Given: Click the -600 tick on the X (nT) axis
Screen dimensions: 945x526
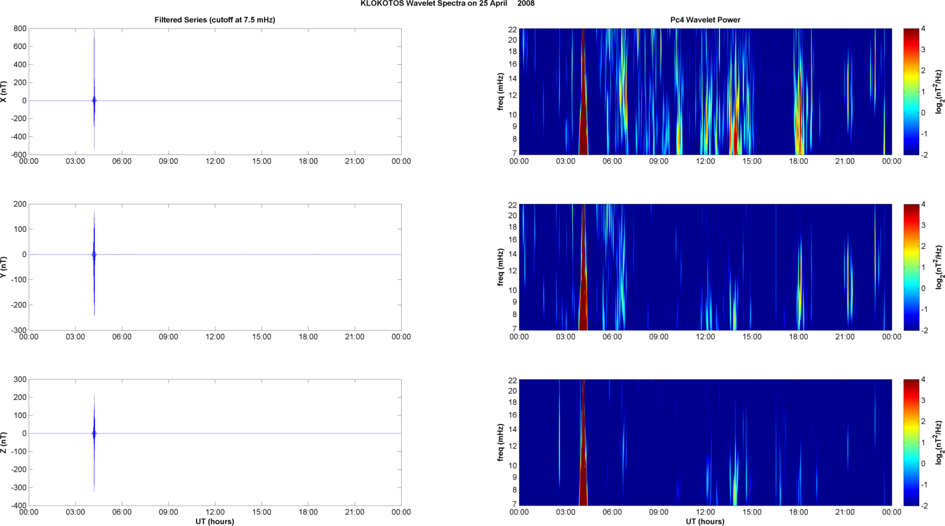Looking at the screenshot, I should point(18,155).
